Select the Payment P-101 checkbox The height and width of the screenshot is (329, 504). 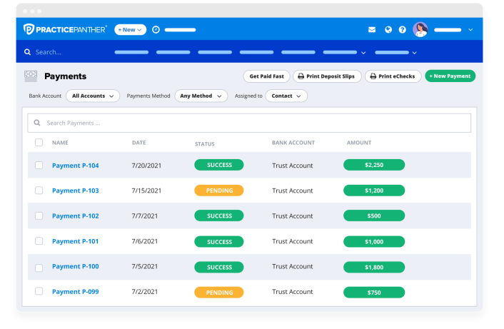[39, 241]
